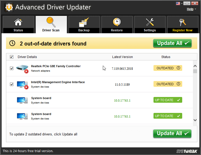Click the second System board computer icon
Screen dimensions: 201x155
[22, 116]
